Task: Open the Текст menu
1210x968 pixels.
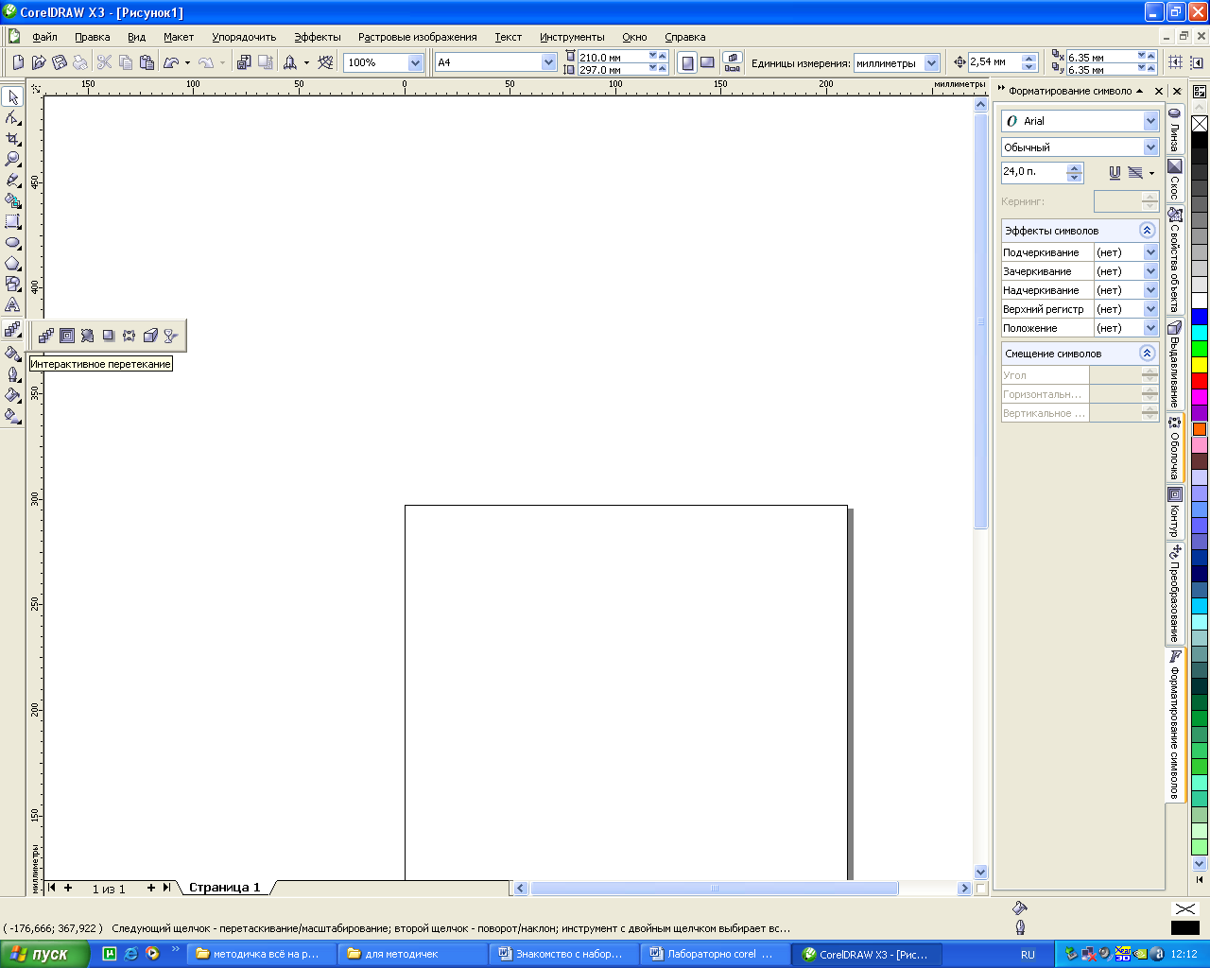Action: (508, 37)
